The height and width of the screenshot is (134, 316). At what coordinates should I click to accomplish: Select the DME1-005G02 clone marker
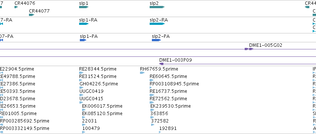tap(249, 49)
